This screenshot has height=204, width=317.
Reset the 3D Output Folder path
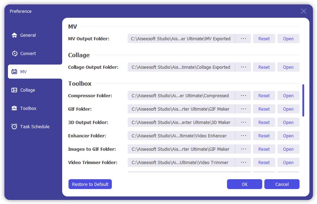click(x=264, y=122)
